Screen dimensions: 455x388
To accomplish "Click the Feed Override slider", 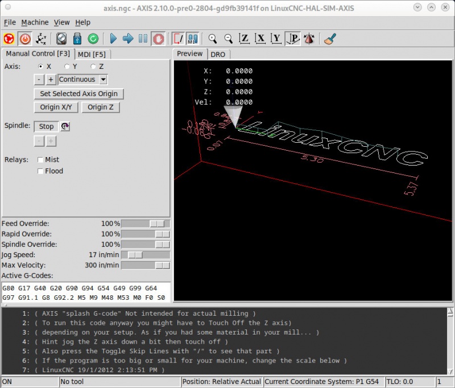I will point(146,224).
